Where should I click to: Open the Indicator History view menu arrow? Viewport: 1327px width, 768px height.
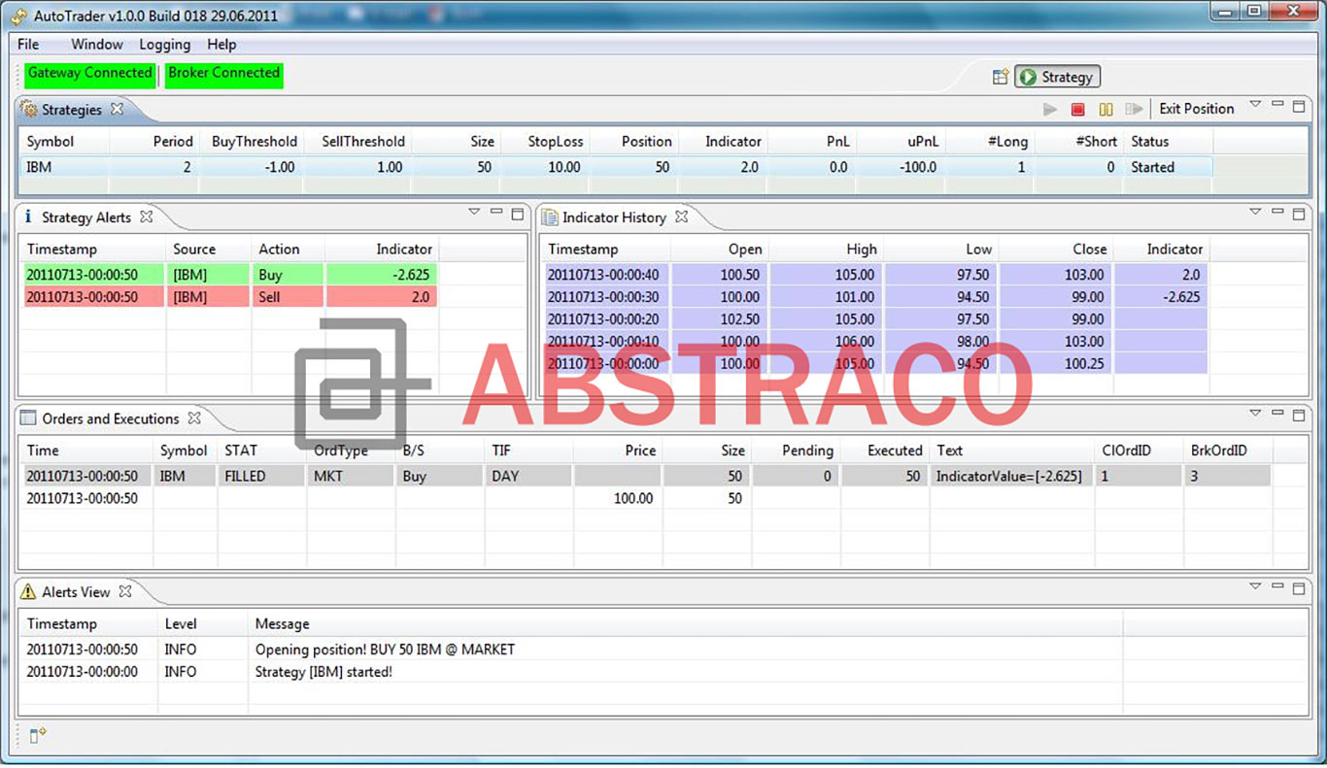[x=1255, y=212]
